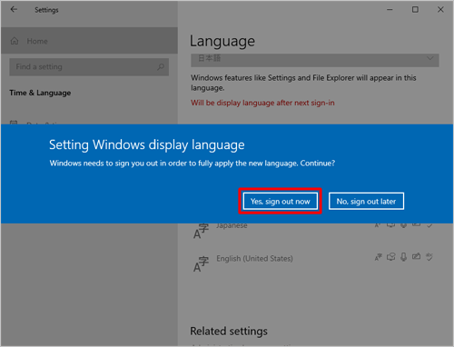
Task: Close the Settings window
Action: pyautogui.click(x=440, y=10)
